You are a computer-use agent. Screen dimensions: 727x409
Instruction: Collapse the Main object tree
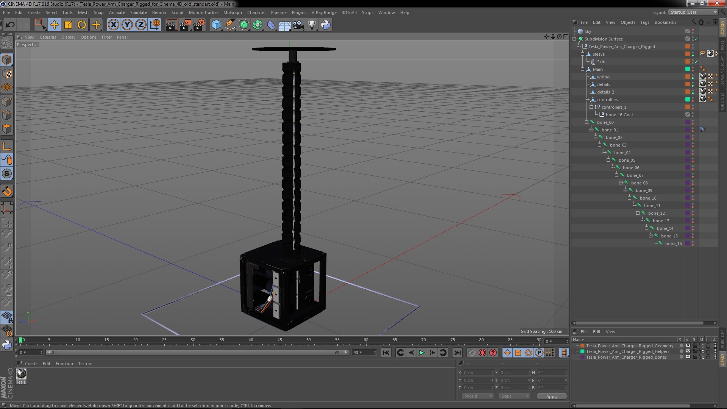(583, 69)
